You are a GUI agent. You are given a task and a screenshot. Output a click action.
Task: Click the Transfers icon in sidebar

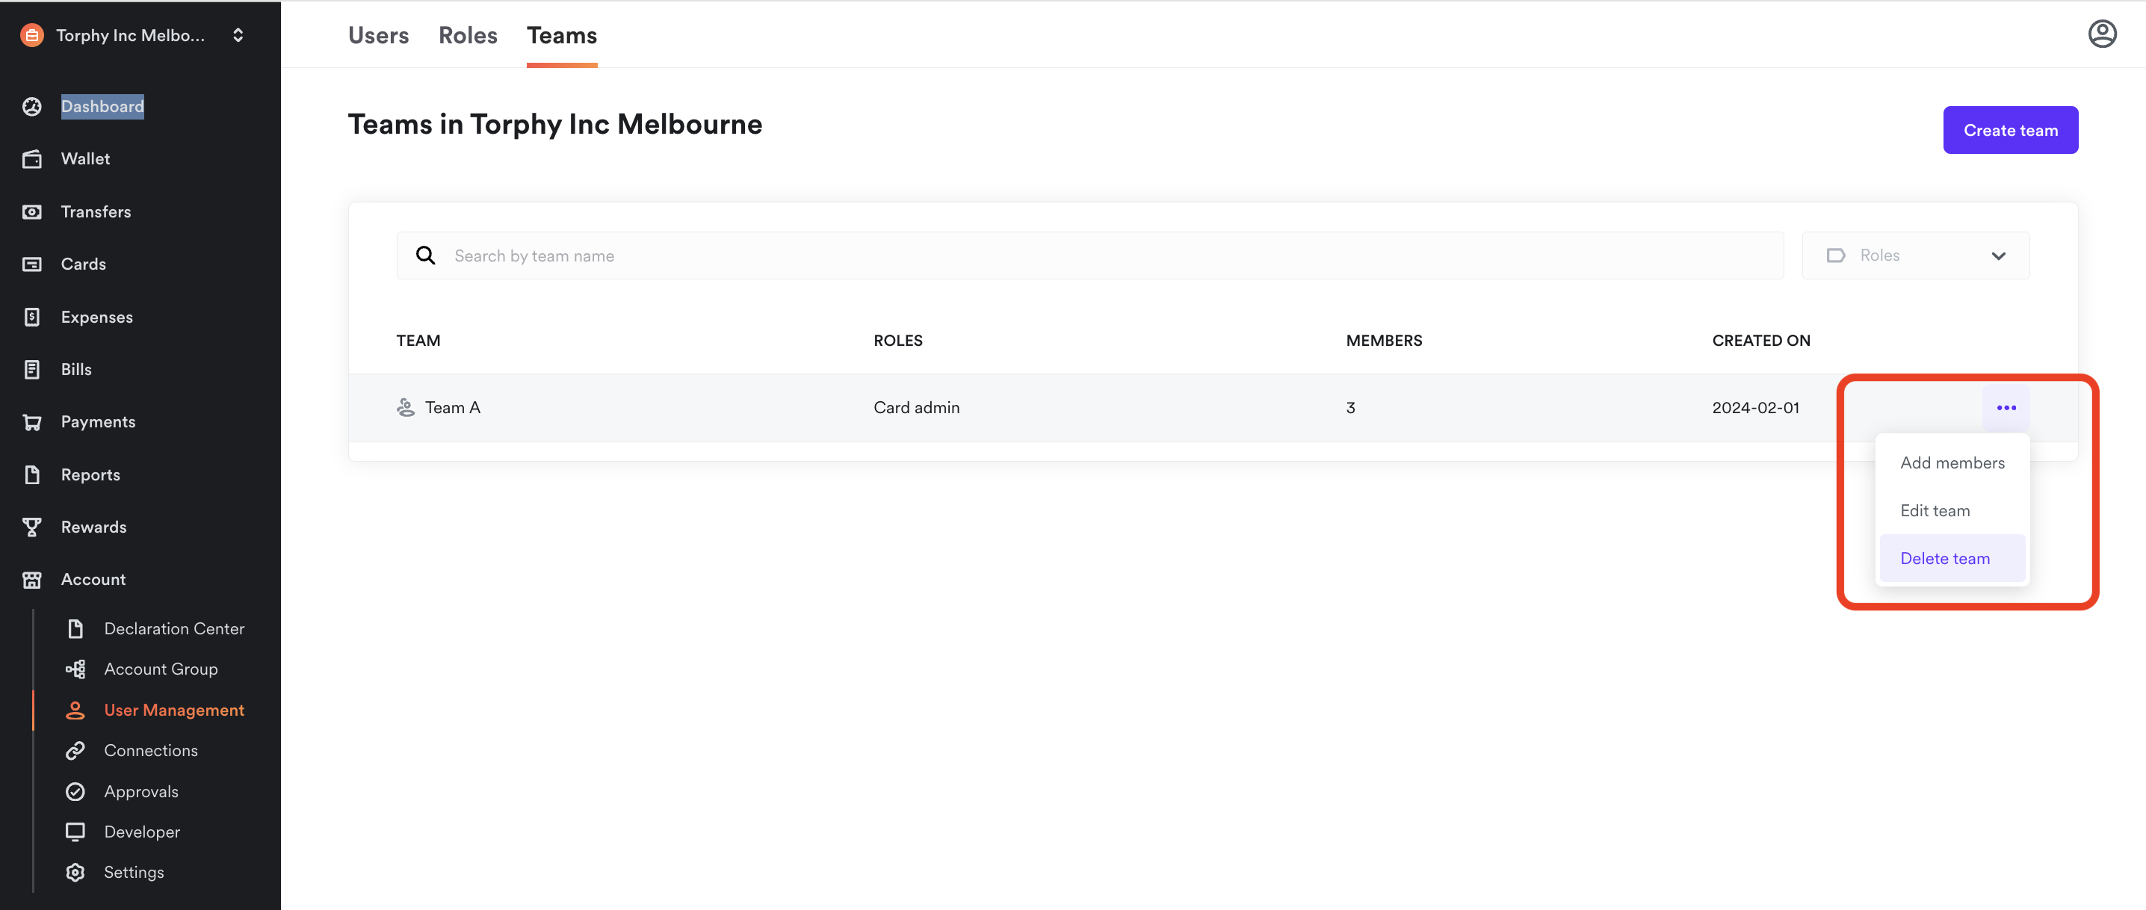tap(31, 211)
